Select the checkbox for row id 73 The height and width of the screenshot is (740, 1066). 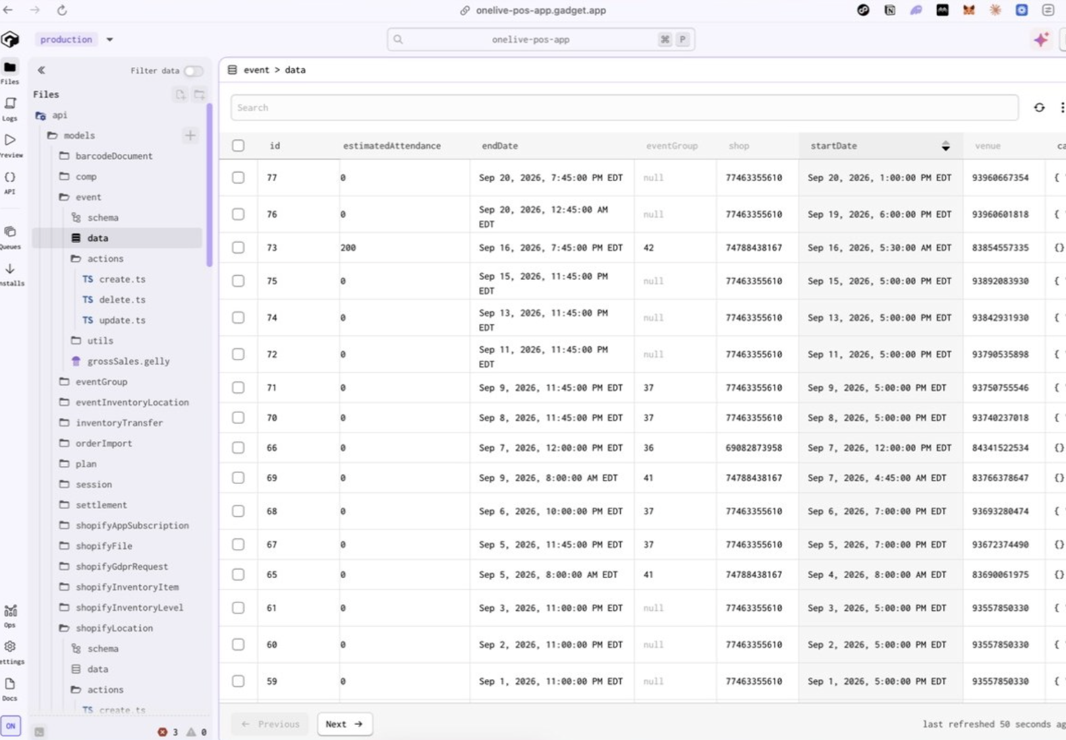pos(238,248)
